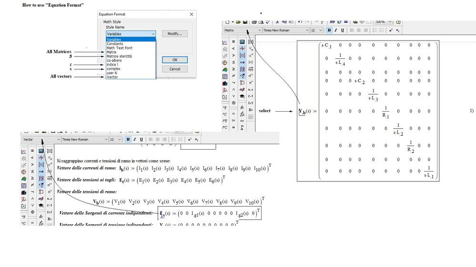Open Calculator palette in Vector window

pyautogui.click(x=41, y=151)
